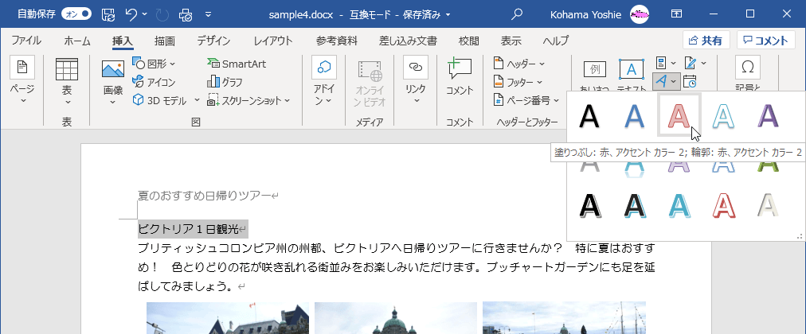This screenshot has height=334, width=806.
Task: Switch to the デザイン tab
Action: pyautogui.click(x=213, y=41)
